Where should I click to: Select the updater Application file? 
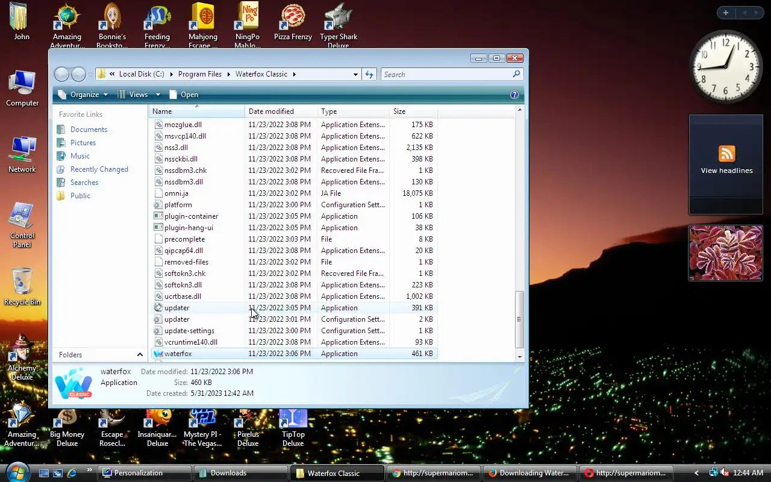point(295,308)
